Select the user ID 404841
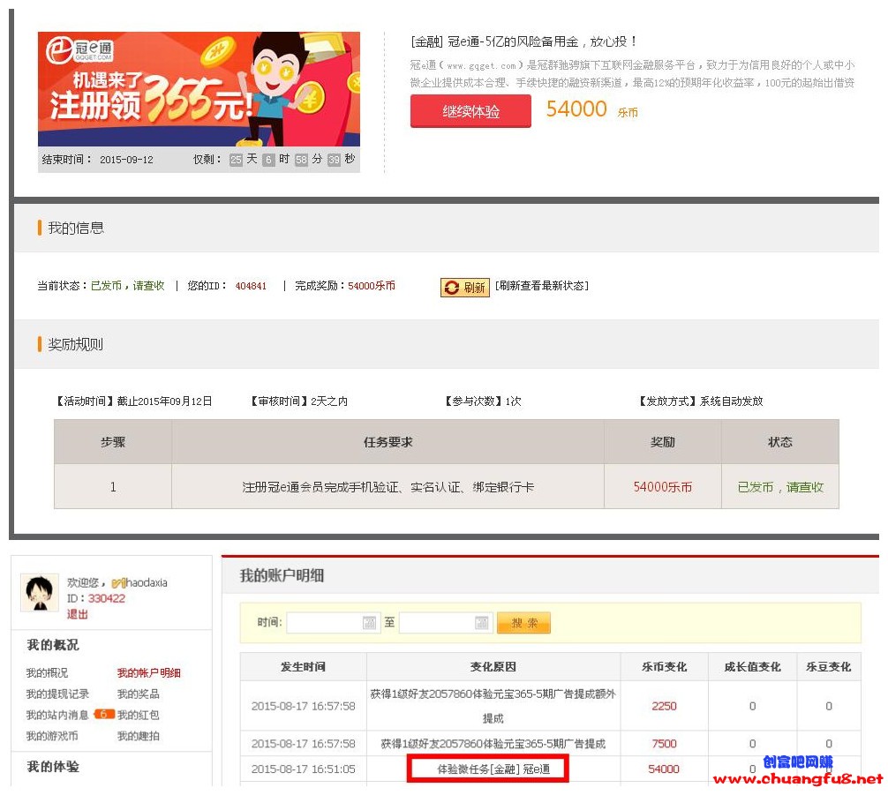Screen dimensions: 888x795 click(x=251, y=286)
